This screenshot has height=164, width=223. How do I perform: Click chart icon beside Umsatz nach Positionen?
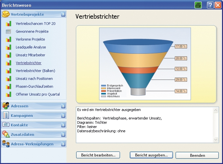[x=9, y=79]
